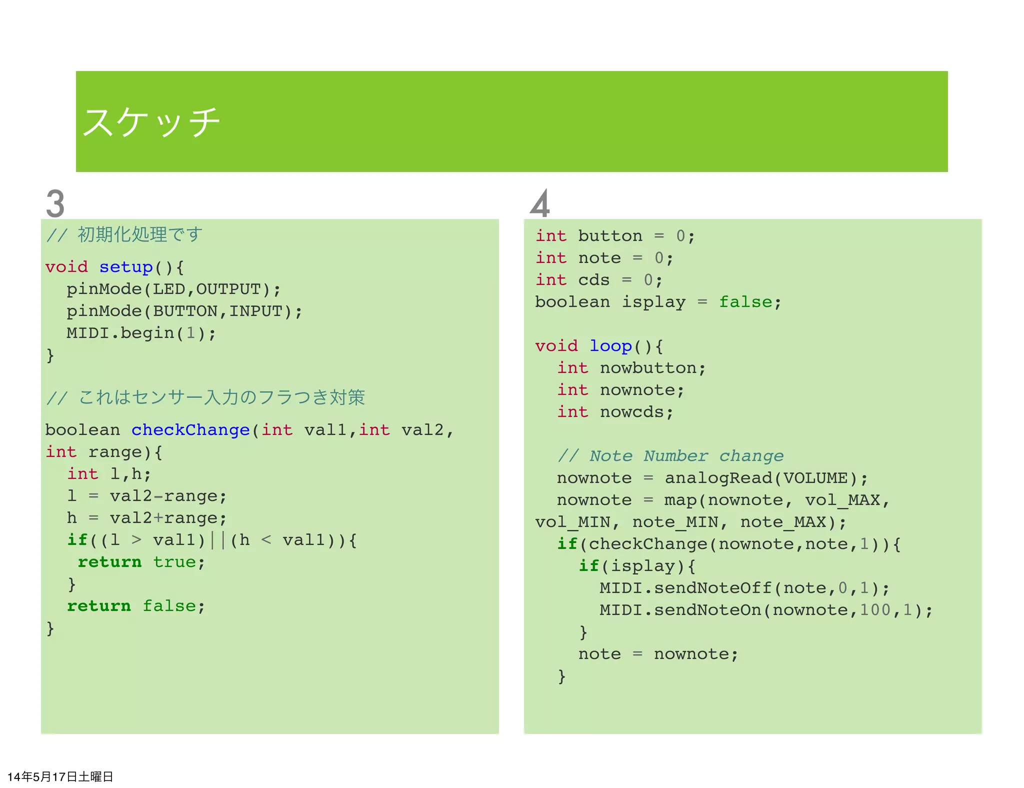Click the line MIDI.sendNoteOn(nownote,100,1);
Image resolution: width=1024 pixels, height=788 pixels.
click(x=766, y=610)
